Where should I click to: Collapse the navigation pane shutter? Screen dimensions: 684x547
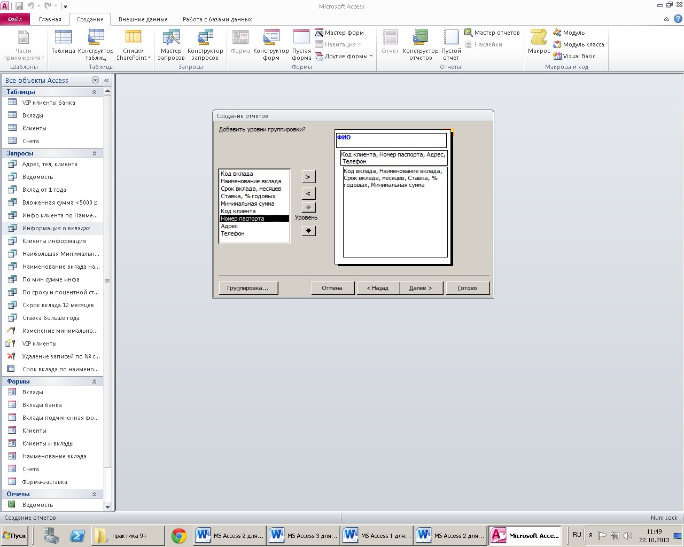(106, 80)
